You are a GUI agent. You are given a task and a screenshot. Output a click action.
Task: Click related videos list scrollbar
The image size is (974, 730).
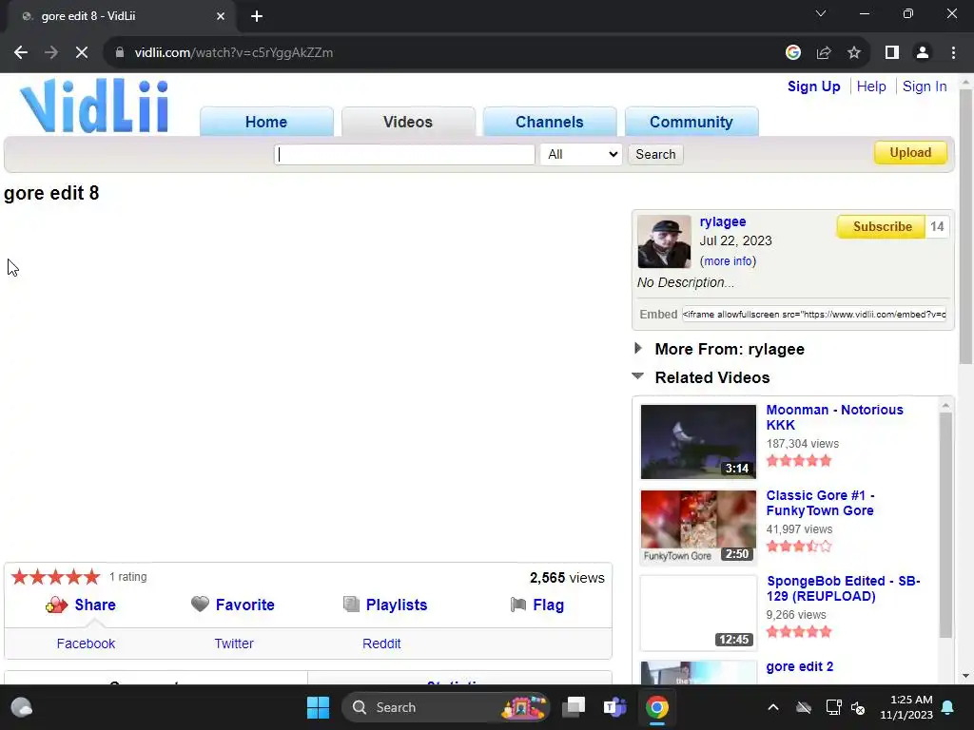point(945,527)
